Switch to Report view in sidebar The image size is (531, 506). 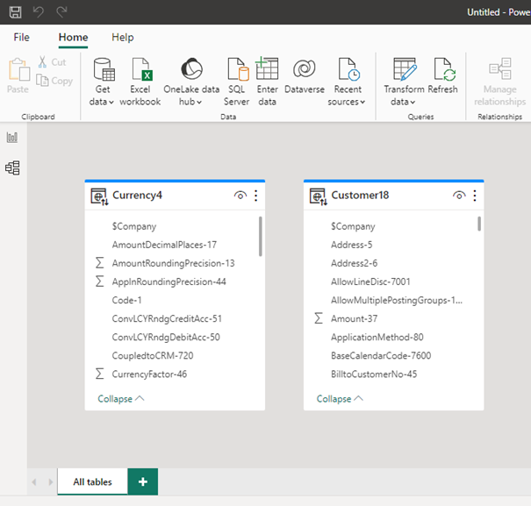(12, 138)
